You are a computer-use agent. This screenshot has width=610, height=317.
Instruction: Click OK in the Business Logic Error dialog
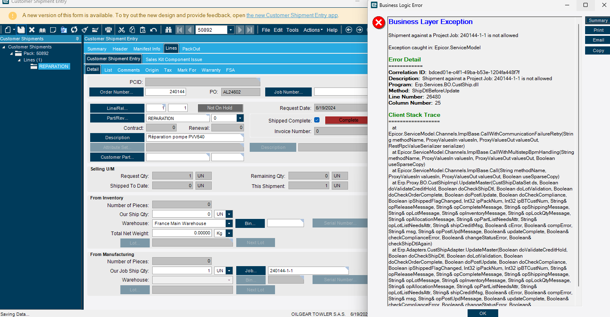483,313
